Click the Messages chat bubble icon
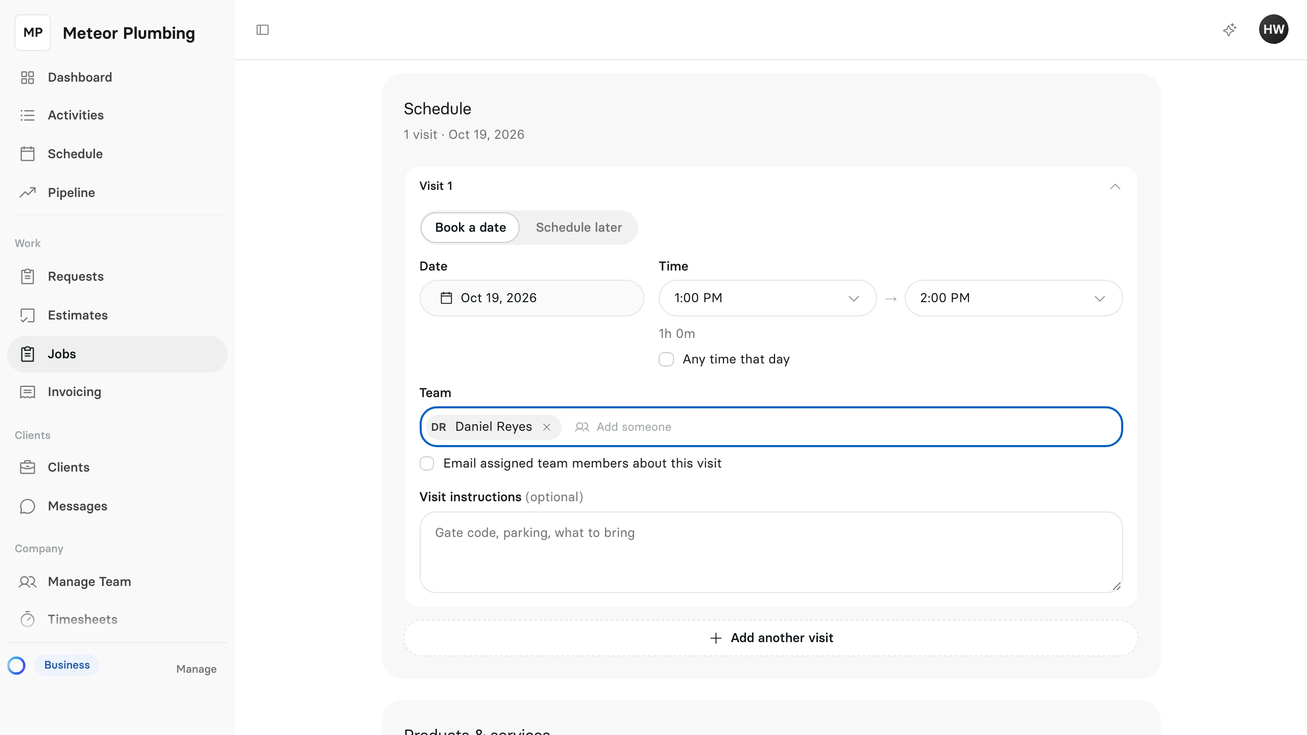This screenshot has width=1307, height=735. (28, 506)
